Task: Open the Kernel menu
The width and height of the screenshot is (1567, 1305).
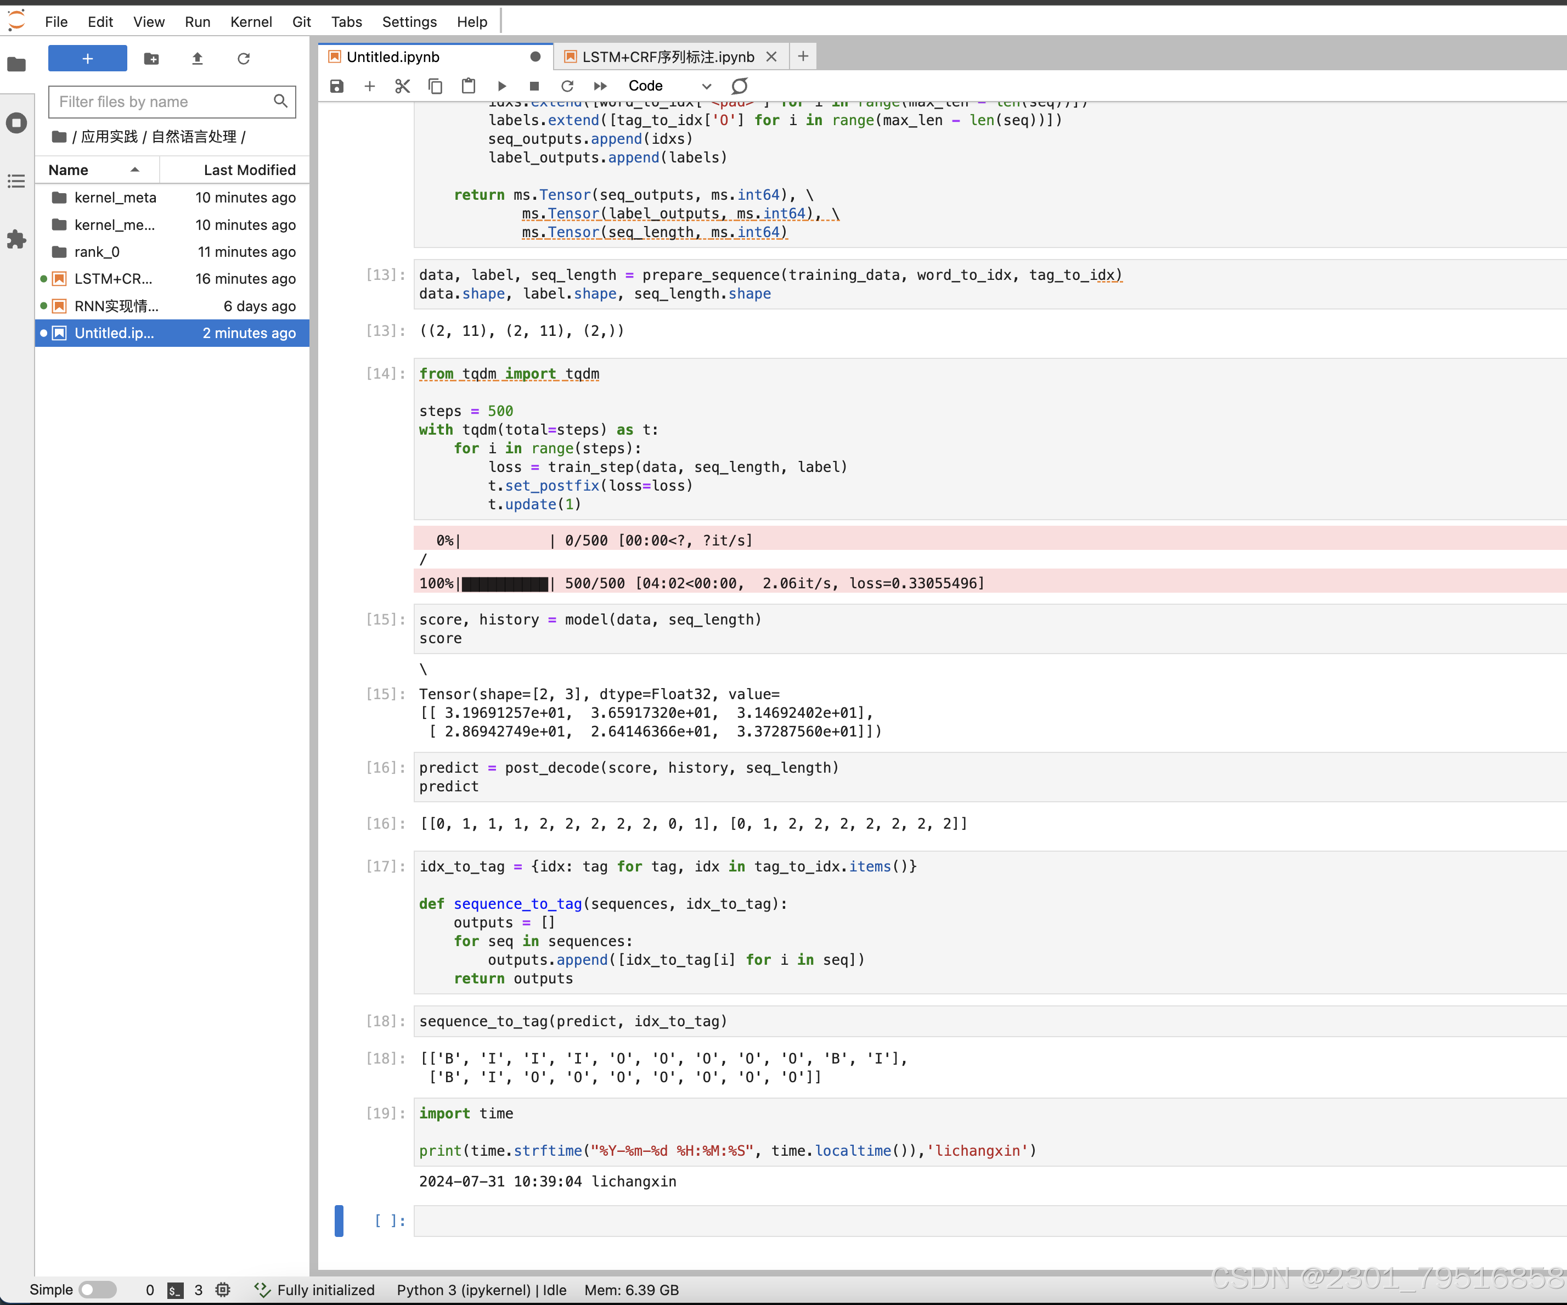Action: (x=251, y=21)
